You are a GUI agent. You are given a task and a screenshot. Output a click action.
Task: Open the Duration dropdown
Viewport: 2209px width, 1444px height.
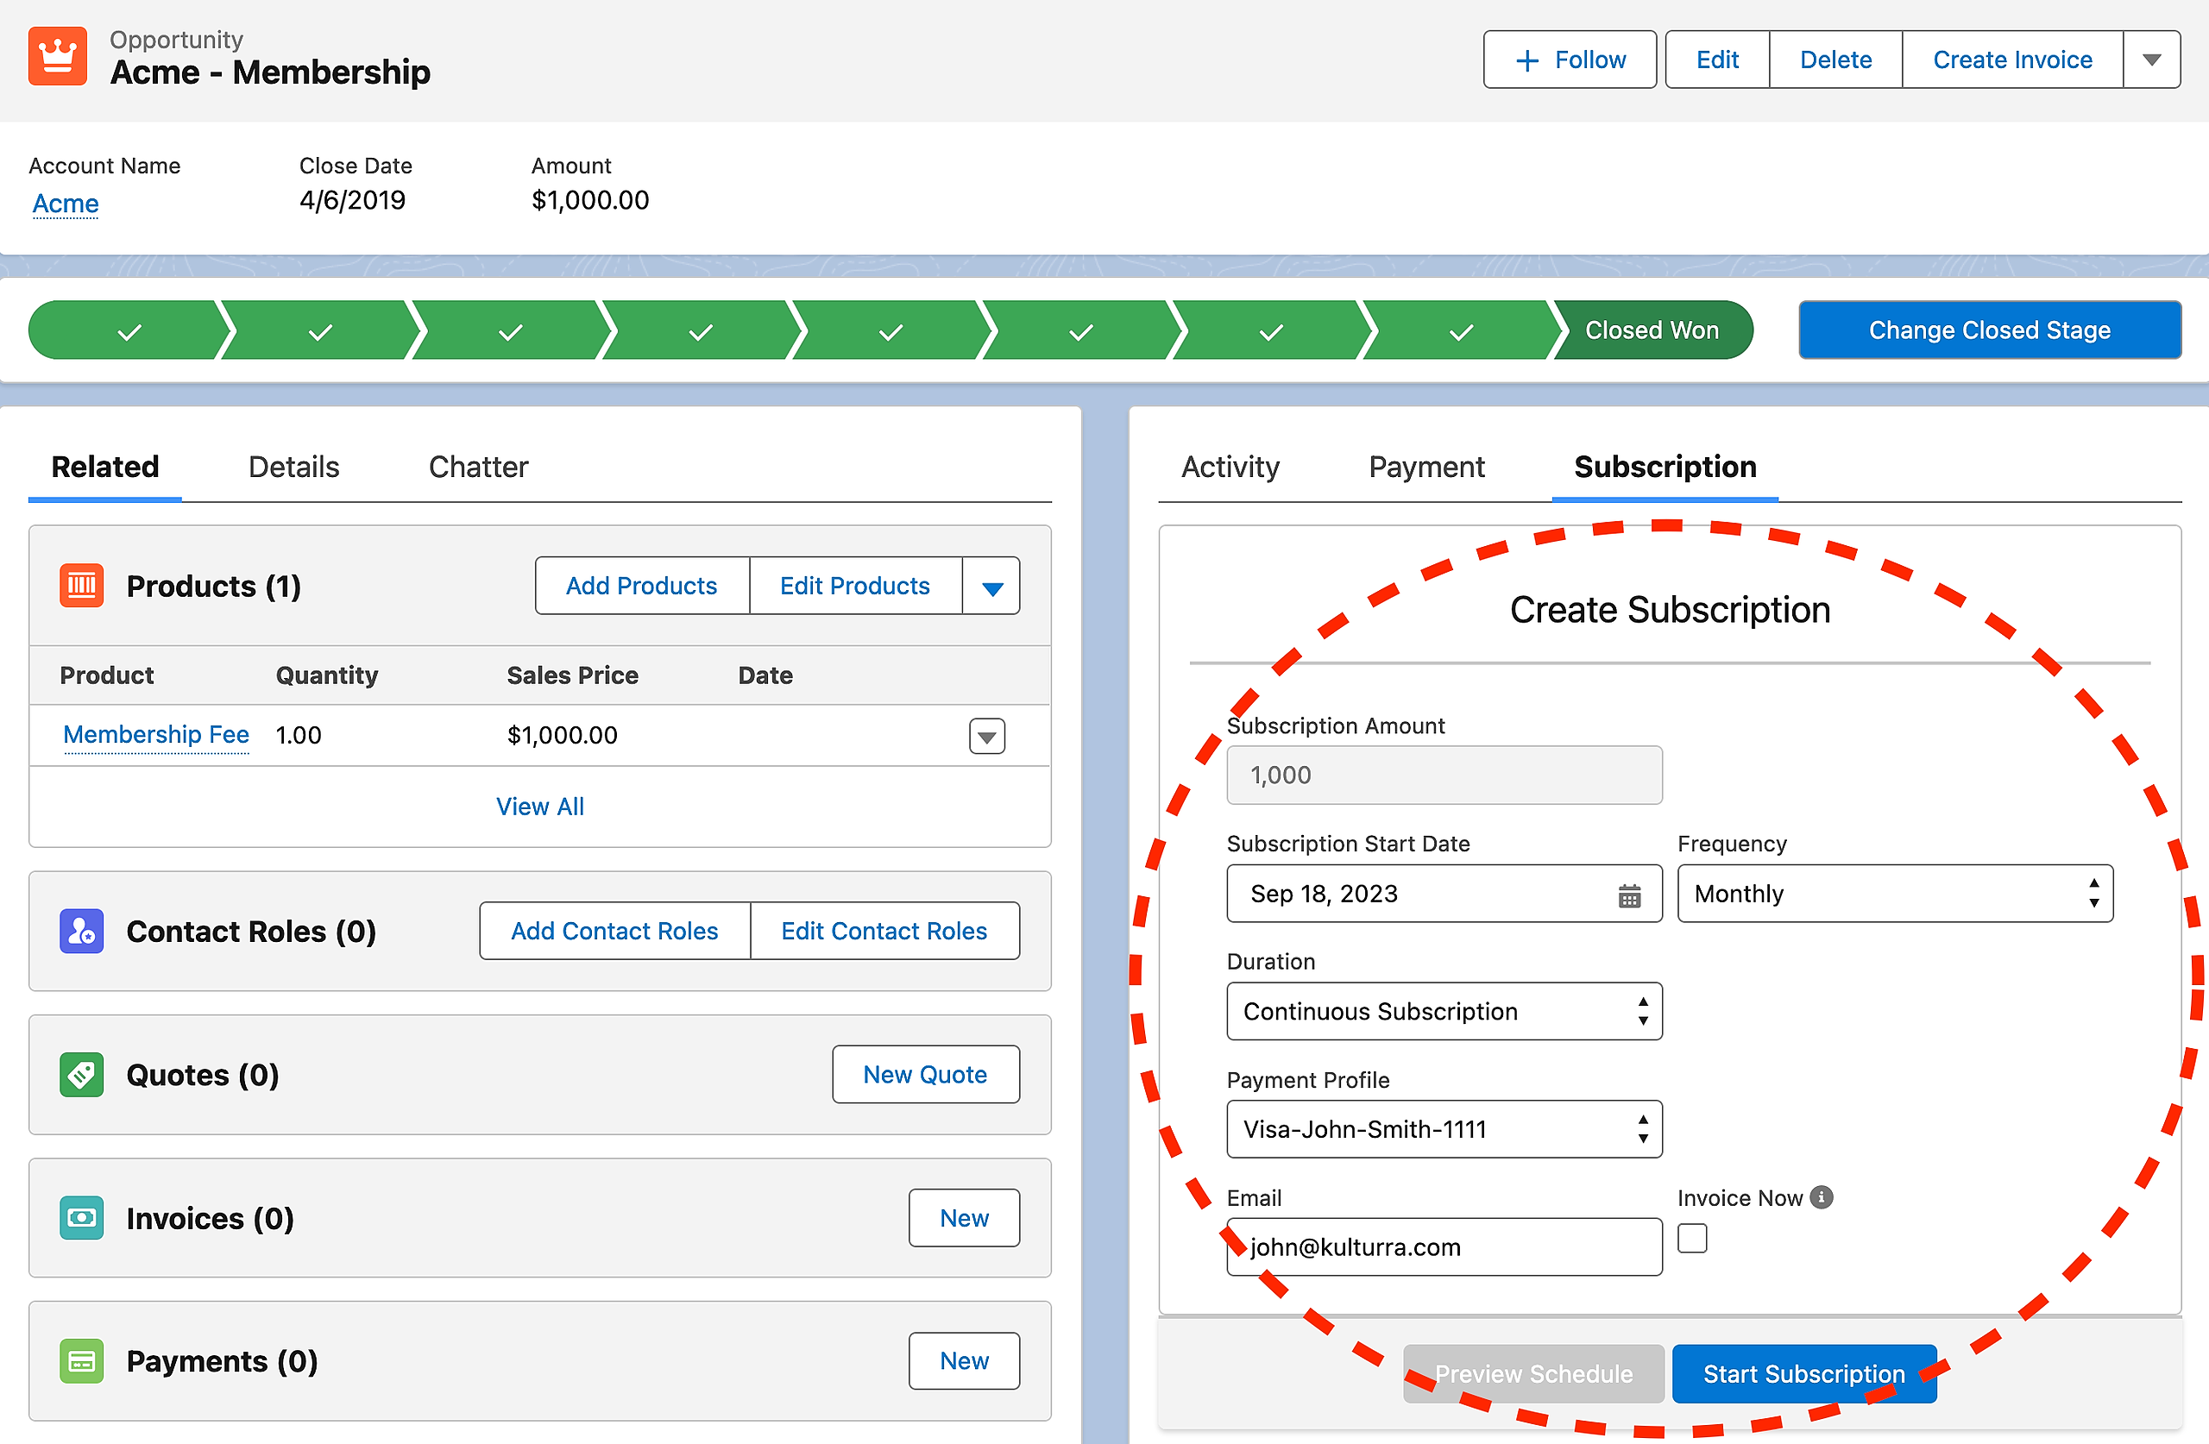[1444, 1012]
